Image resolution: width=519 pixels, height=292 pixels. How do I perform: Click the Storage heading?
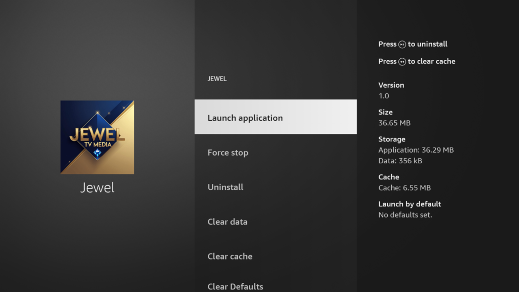(392, 139)
